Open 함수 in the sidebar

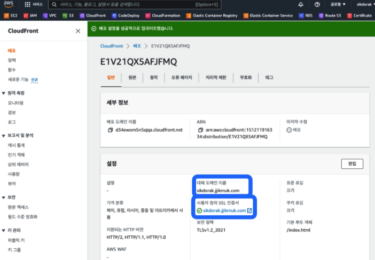pyautogui.click(x=12, y=70)
